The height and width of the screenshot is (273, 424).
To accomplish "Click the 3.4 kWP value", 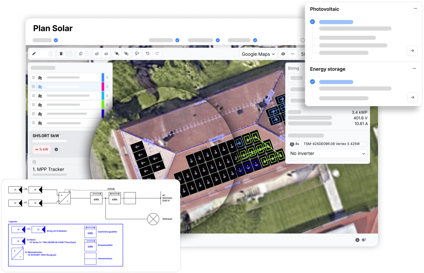I will [x=360, y=112].
